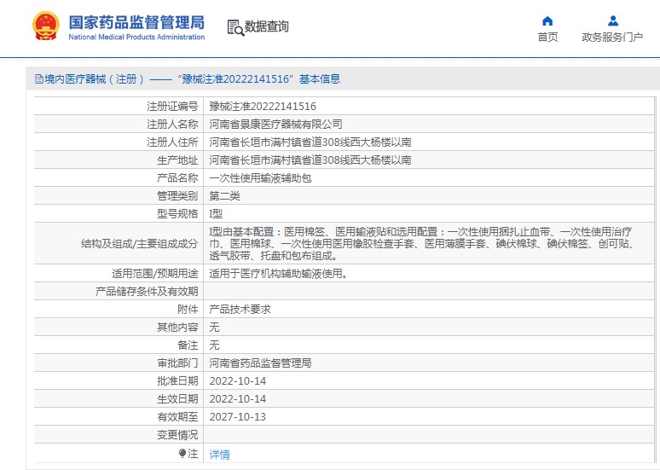Click the 批准日期 row label
This screenshot has height=470, width=660.
pos(177,381)
